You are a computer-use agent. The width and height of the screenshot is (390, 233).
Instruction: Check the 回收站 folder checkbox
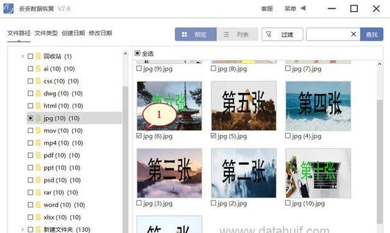tap(30, 56)
